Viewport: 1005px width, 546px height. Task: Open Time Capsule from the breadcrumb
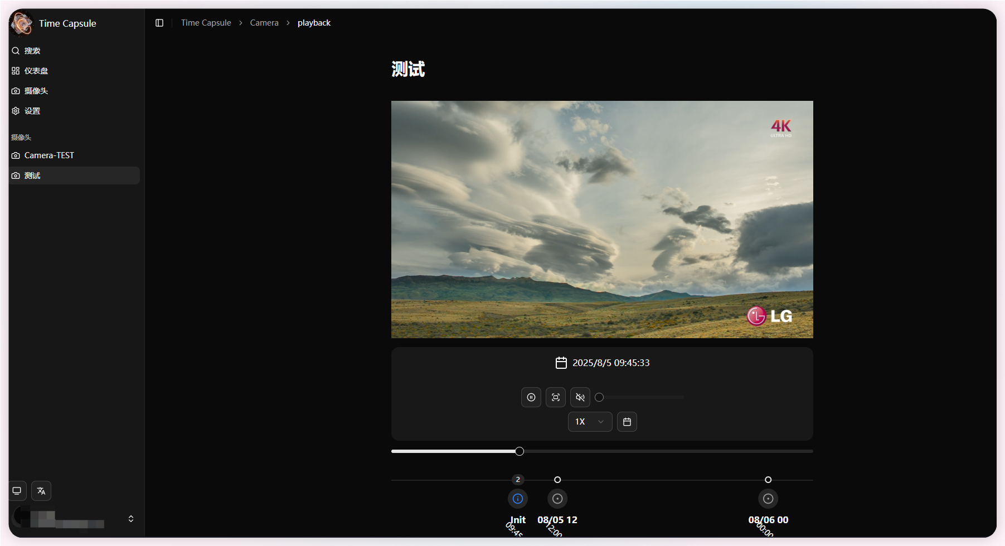(206, 22)
